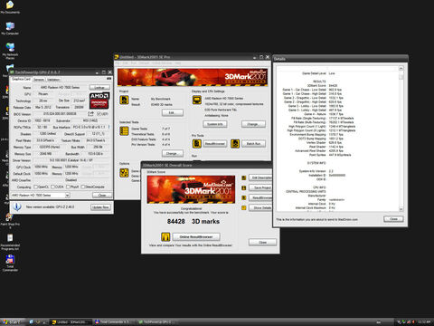Viewport: 434px width, 326px height.
Task: Click BIOS version share icon in GPU-Z
Action: 90,114
